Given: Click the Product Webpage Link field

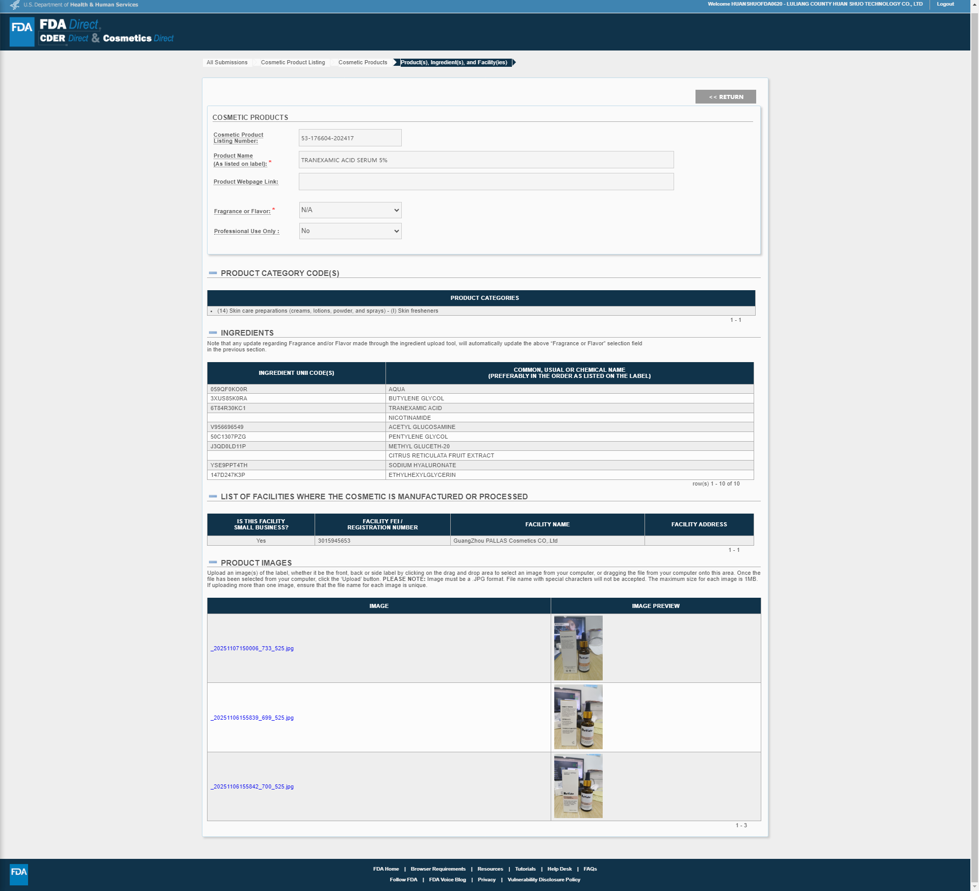Looking at the screenshot, I should point(486,182).
